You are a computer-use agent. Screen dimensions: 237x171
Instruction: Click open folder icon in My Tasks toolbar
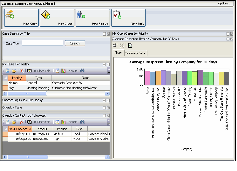coord(14,71)
